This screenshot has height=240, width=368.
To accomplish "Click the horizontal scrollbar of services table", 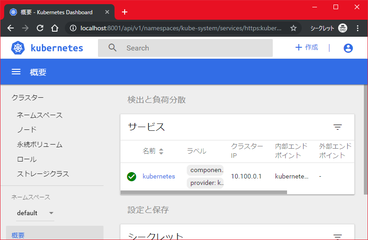I will coord(203,192).
